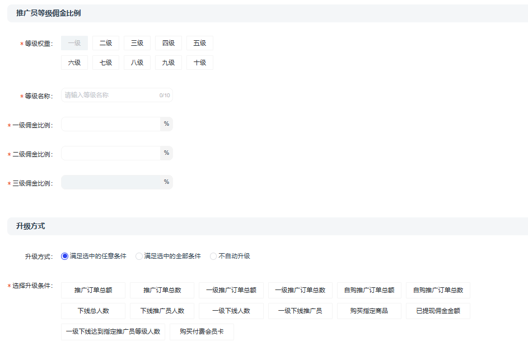Select 一级下线达到指定推广员等级人数 condition
Image resolution: width=528 pixels, height=356 pixels.
point(113,331)
